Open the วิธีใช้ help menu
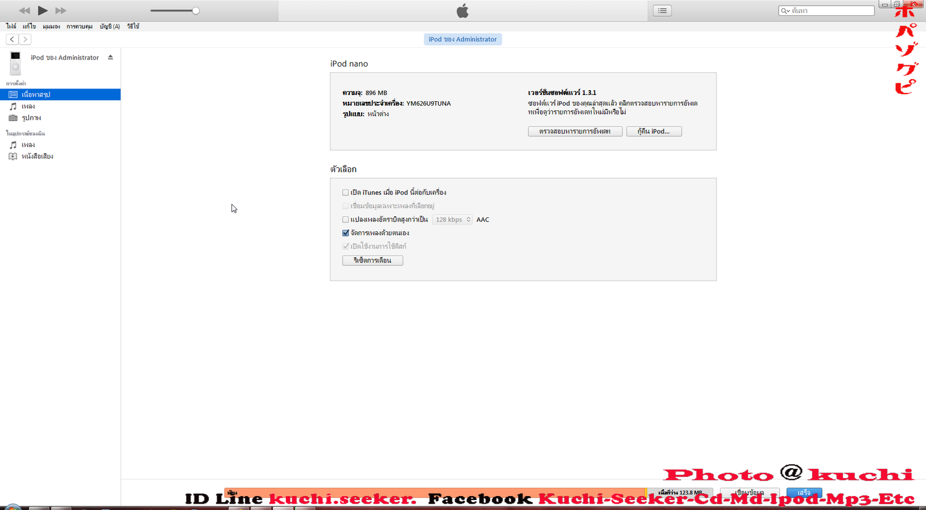Screen dimensions: 926x510 (133, 26)
